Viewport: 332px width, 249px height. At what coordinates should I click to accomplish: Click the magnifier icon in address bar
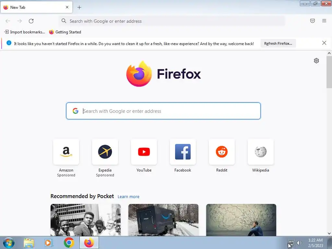pyautogui.click(x=64, y=21)
